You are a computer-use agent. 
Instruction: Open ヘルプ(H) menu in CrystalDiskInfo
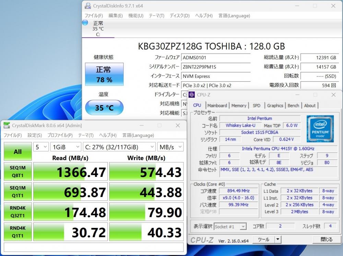[x=204, y=16]
